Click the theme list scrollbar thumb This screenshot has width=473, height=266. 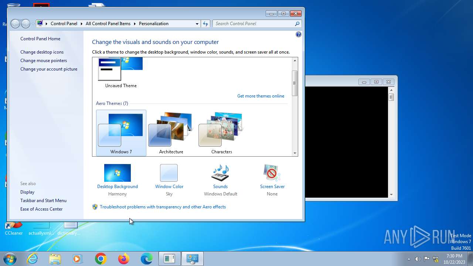coord(295,83)
